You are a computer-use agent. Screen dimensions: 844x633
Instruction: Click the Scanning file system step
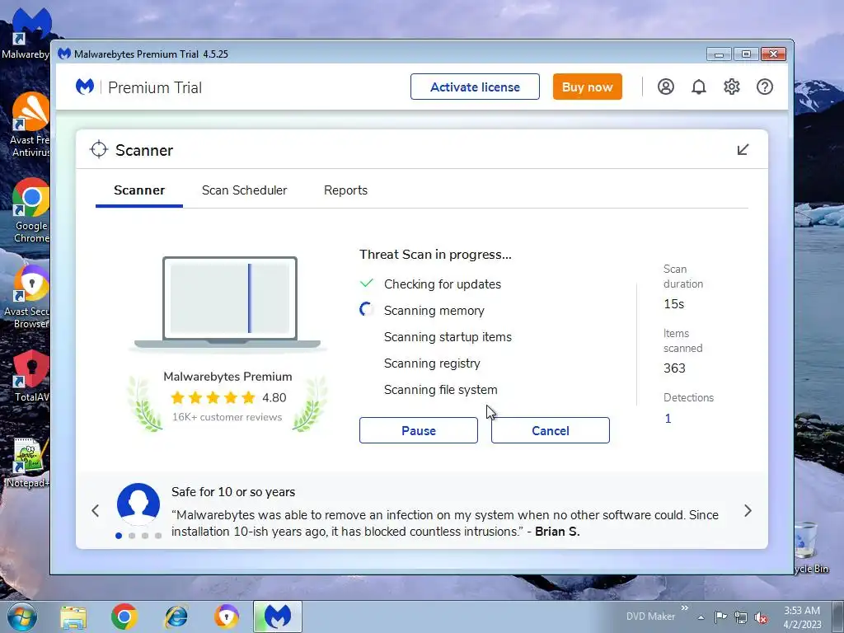click(440, 390)
